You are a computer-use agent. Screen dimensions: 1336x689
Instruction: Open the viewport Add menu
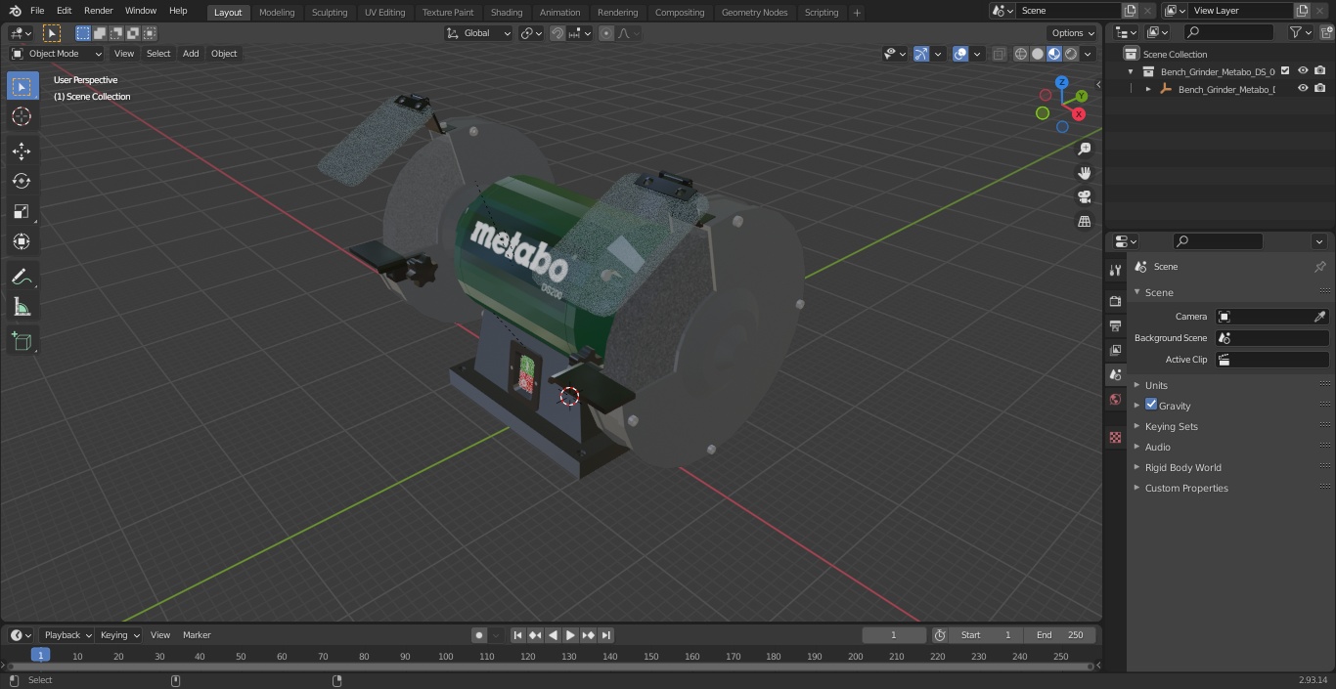point(191,54)
